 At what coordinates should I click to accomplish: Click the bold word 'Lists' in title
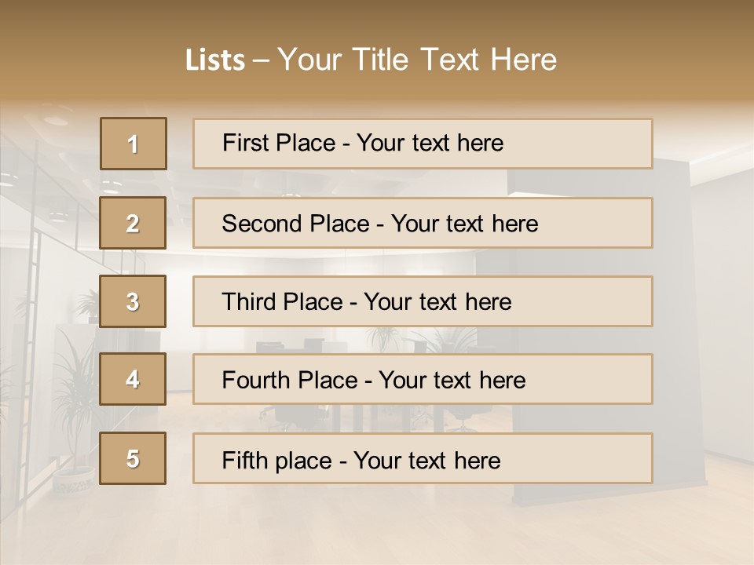[x=215, y=60]
